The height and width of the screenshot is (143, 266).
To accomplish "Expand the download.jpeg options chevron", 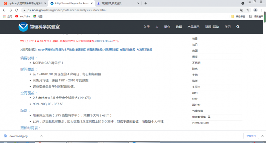I will [x=41, y=136].
